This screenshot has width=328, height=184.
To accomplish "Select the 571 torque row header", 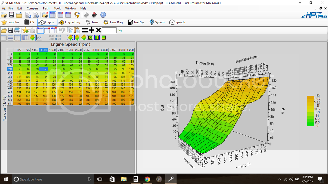I will pos(10,104).
